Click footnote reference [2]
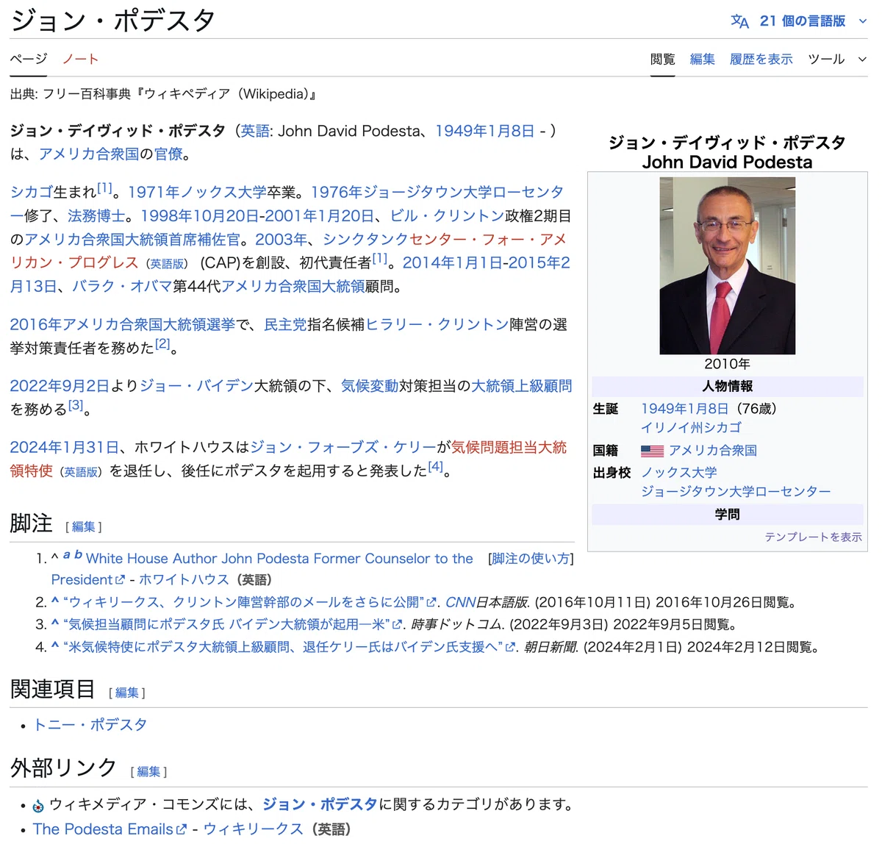The image size is (882, 844). (x=162, y=344)
